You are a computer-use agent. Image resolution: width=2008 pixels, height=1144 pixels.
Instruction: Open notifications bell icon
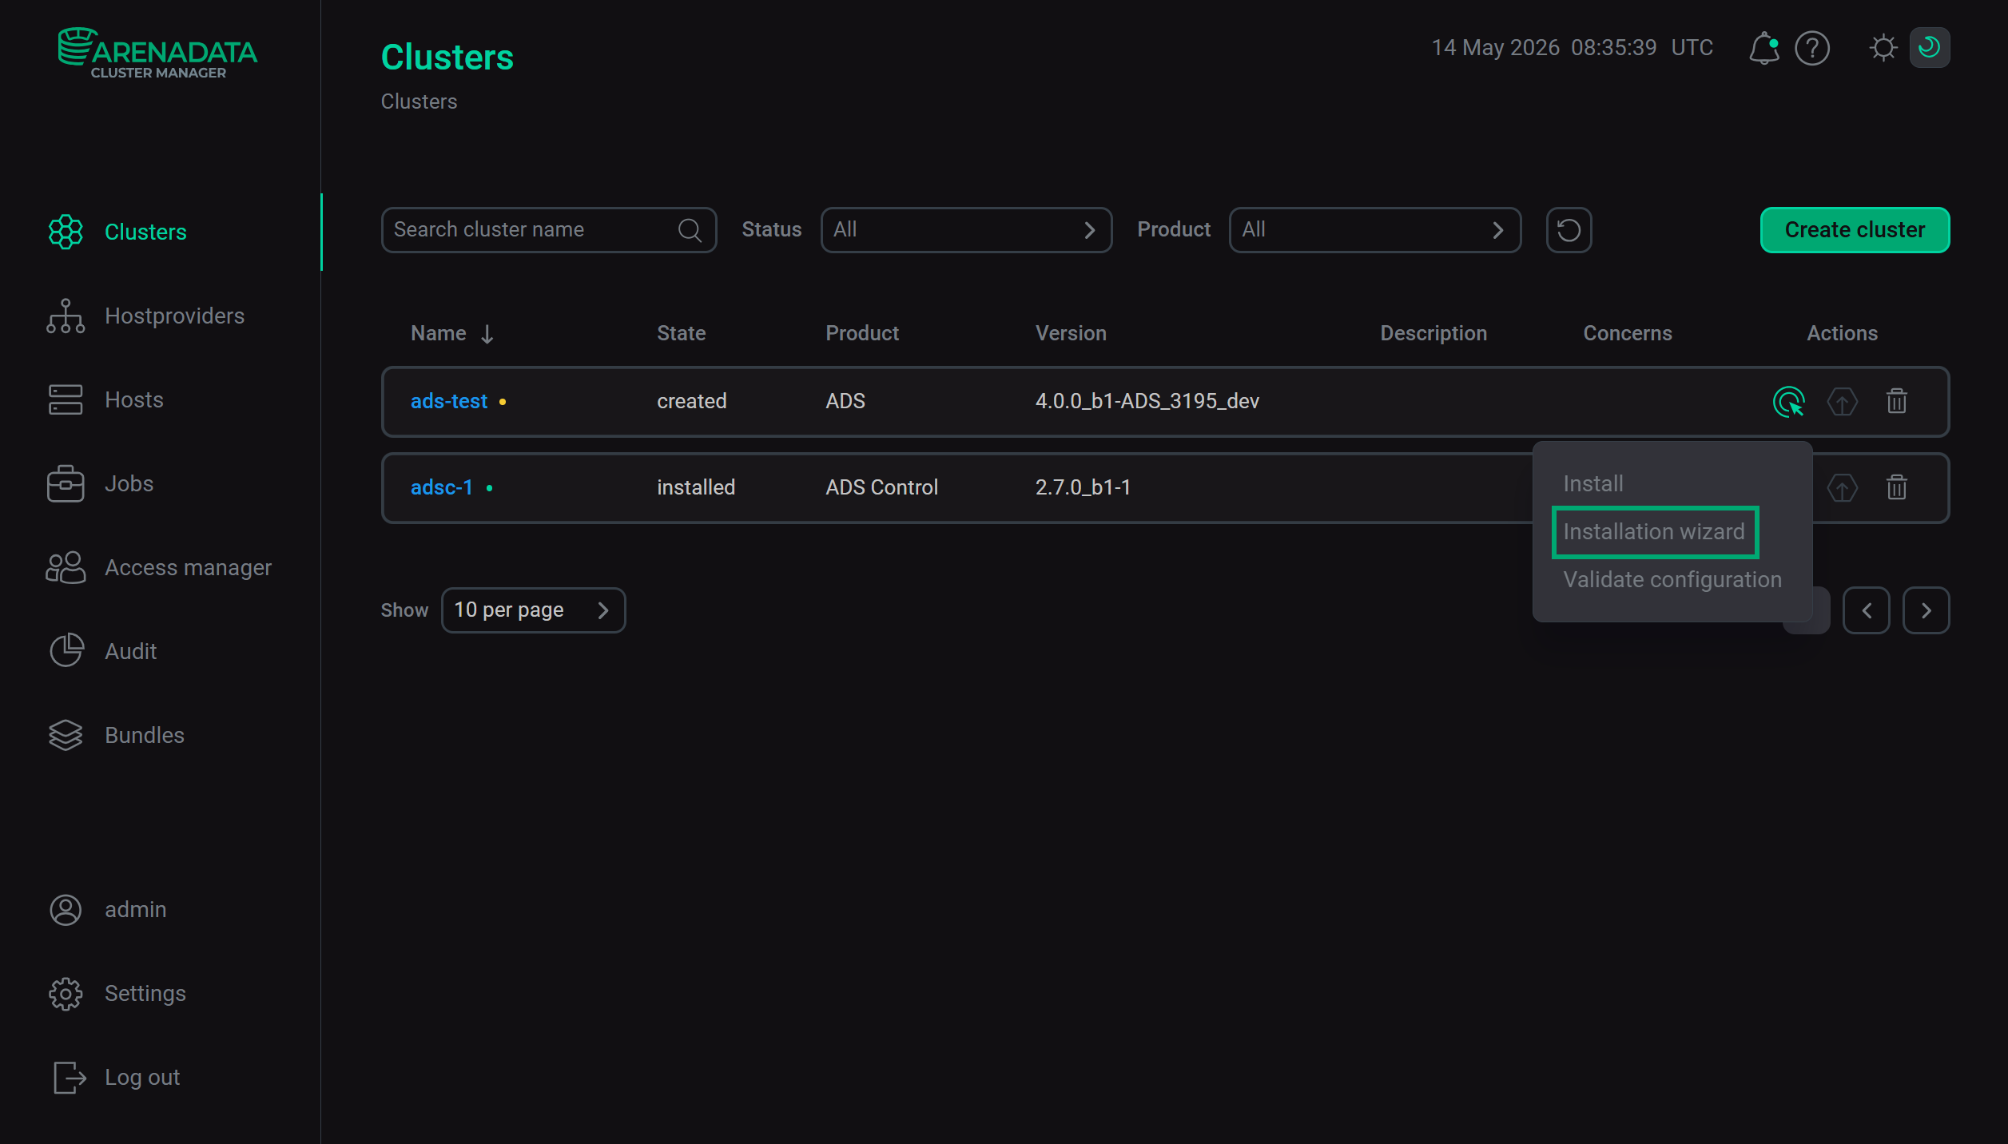point(1763,48)
